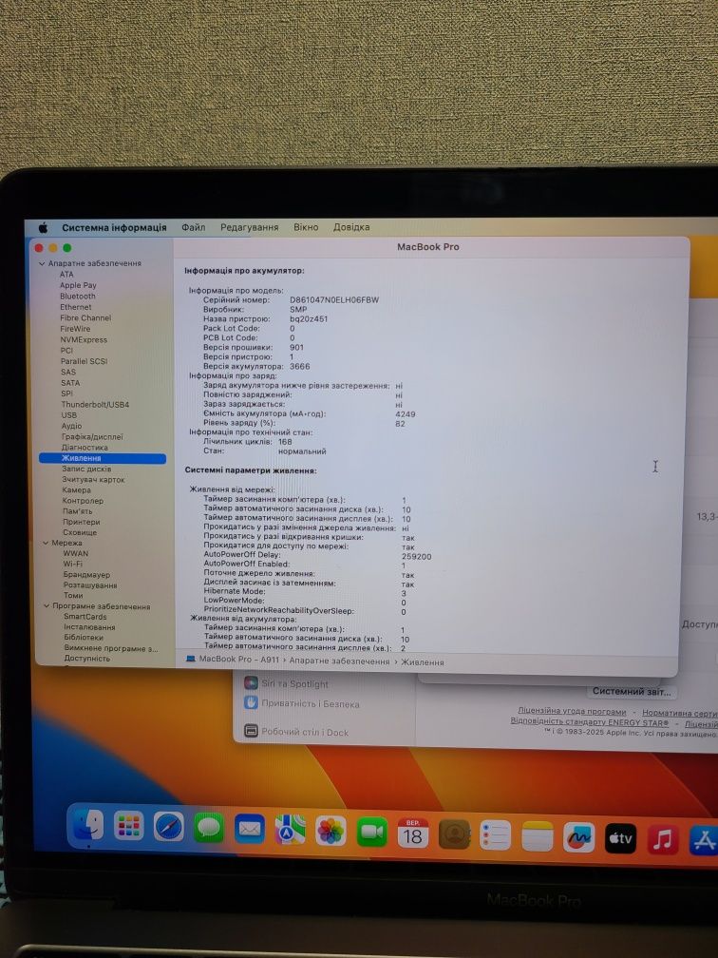This screenshot has width=718, height=958.
Task: Select Ethernet in sidebar
Action: 76,307
